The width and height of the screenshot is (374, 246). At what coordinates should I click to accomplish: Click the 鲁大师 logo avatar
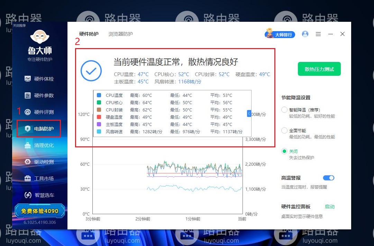[x=39, y=37]
